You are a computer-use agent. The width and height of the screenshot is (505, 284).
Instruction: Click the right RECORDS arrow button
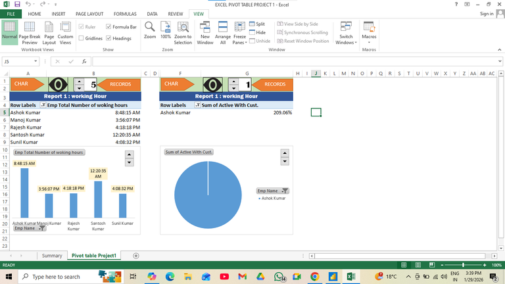pos(273,84)
